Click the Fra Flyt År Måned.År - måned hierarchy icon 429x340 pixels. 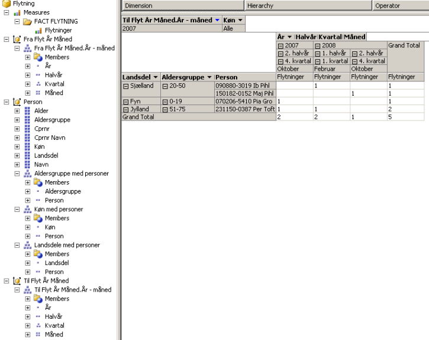[x=27, y=48]
